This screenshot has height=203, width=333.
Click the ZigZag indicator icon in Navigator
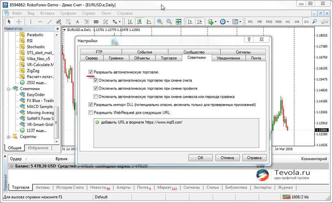[22, 70]
